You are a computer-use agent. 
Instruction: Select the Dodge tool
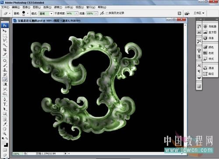(5, 94)
